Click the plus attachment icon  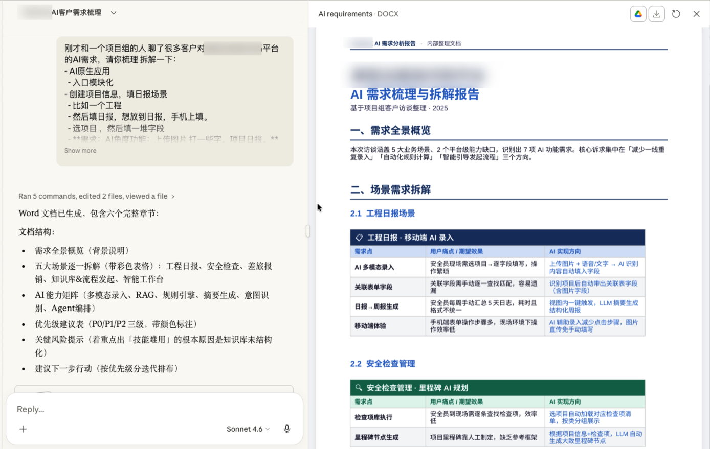pos(23,429)
